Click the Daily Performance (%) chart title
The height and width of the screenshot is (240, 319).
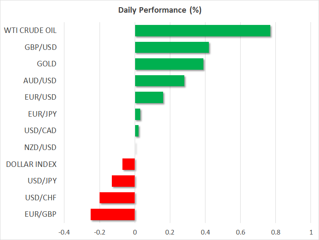pyautogui.click(x=159, y=10)
